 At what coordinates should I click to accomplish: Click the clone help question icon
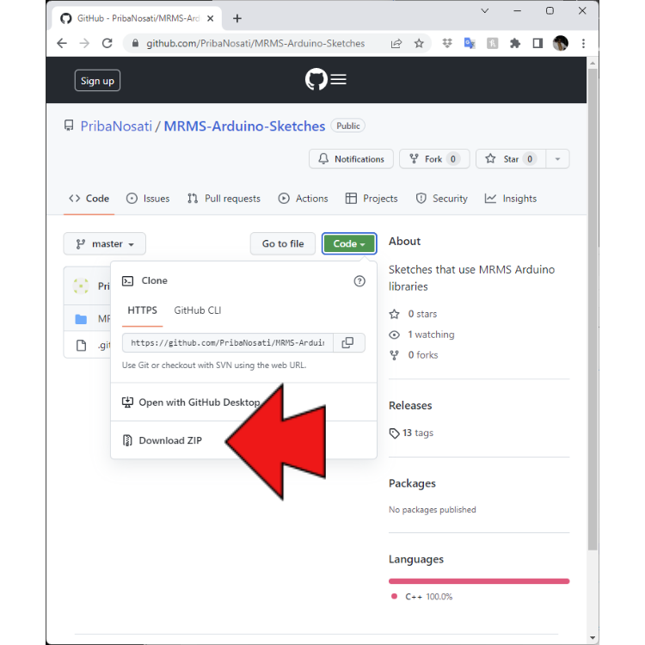point(359,281)
